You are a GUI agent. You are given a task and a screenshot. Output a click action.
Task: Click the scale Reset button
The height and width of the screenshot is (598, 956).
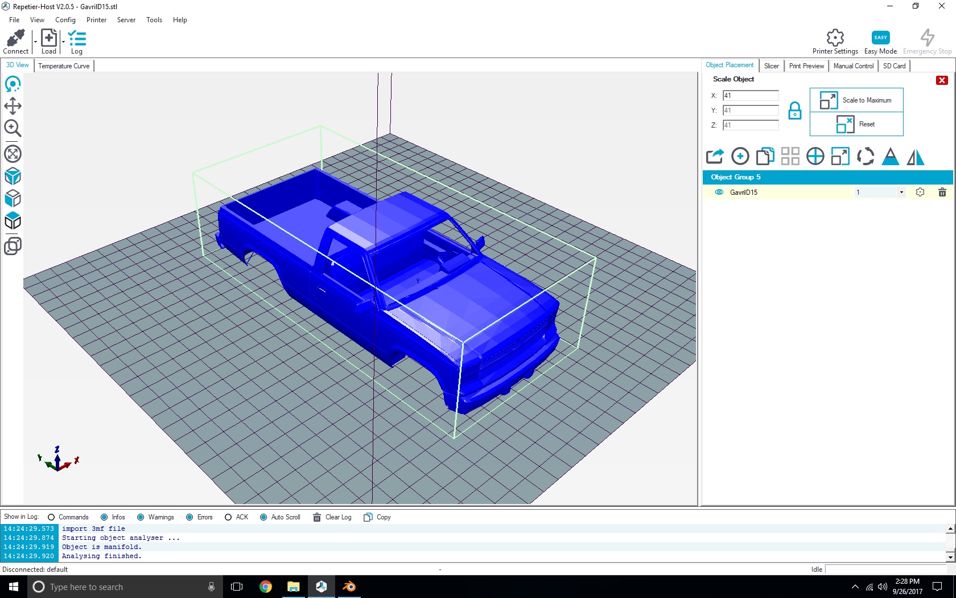[856, 124]
